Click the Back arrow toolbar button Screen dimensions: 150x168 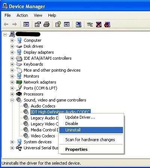click(6, 24)
